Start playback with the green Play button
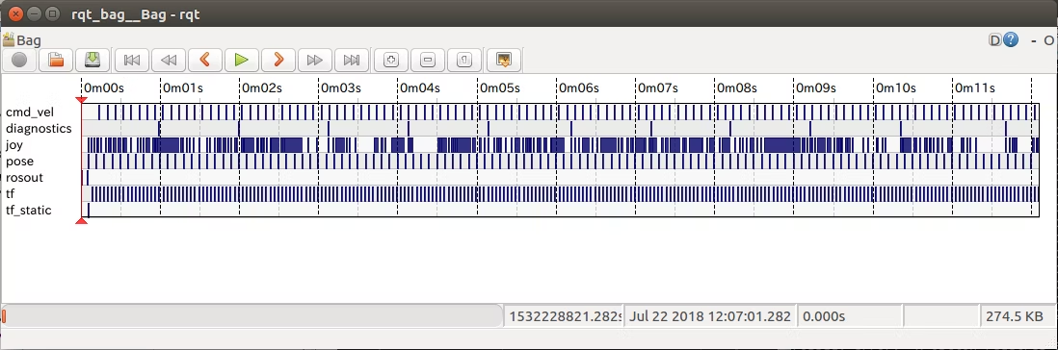Viewport: 1058px width, 350px height. coord(242,60)
